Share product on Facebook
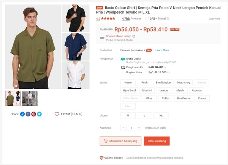This screenshot has width=228, height=165. pyautogui.click(x=28, y=114)
